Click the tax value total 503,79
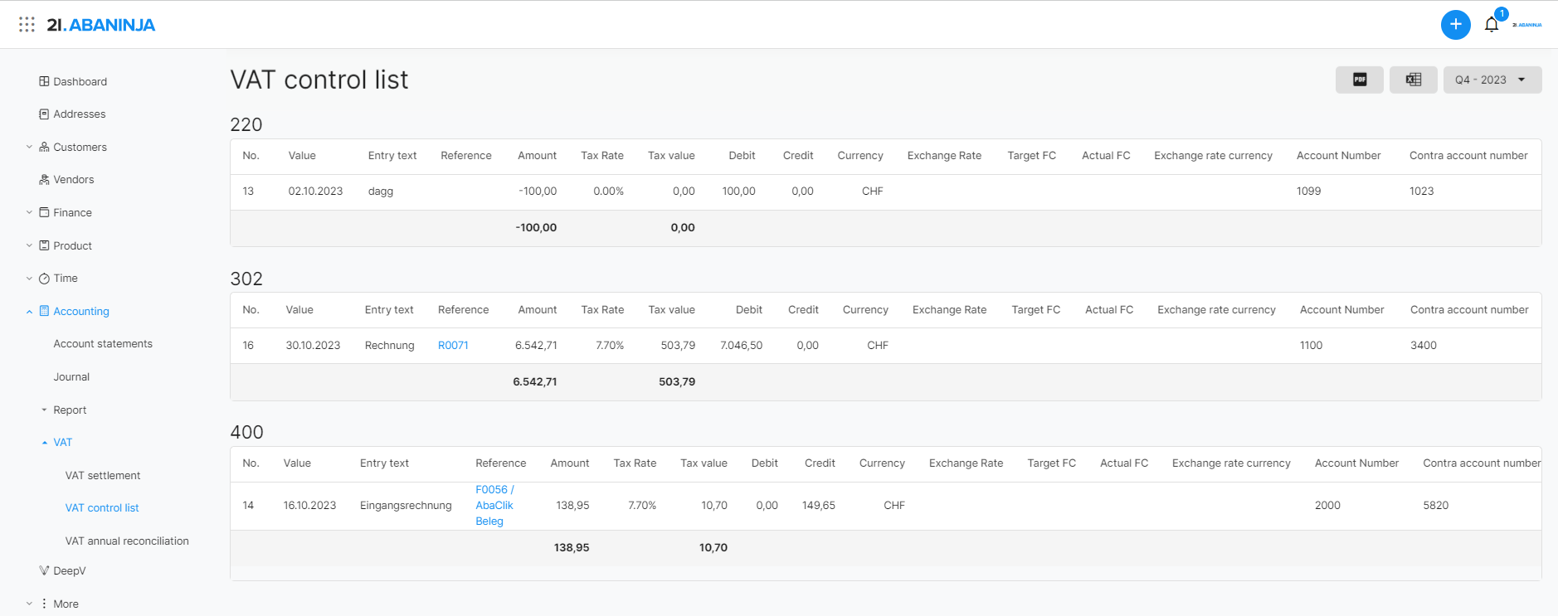1558x616 pixels. pyautogui.click(x=677, y=381)
